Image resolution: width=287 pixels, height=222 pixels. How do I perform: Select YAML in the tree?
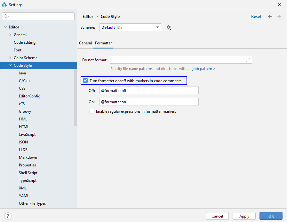click(x=24, y=196)
